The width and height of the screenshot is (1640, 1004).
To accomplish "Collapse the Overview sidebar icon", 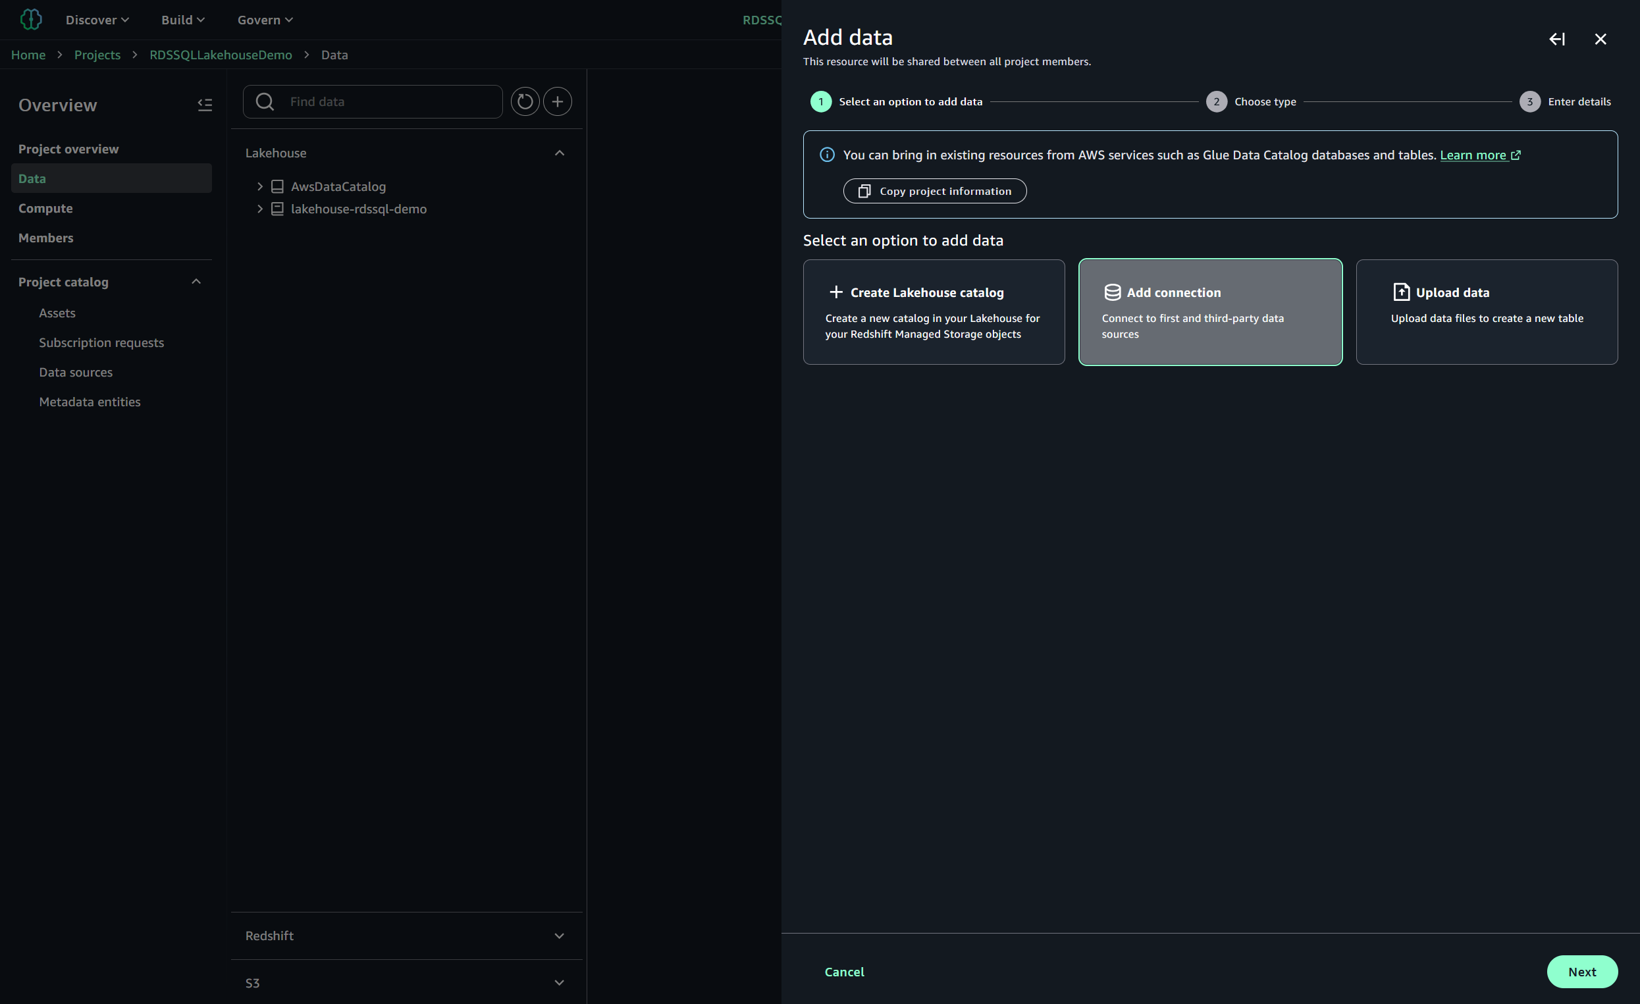I will click(x=204, y=105).
